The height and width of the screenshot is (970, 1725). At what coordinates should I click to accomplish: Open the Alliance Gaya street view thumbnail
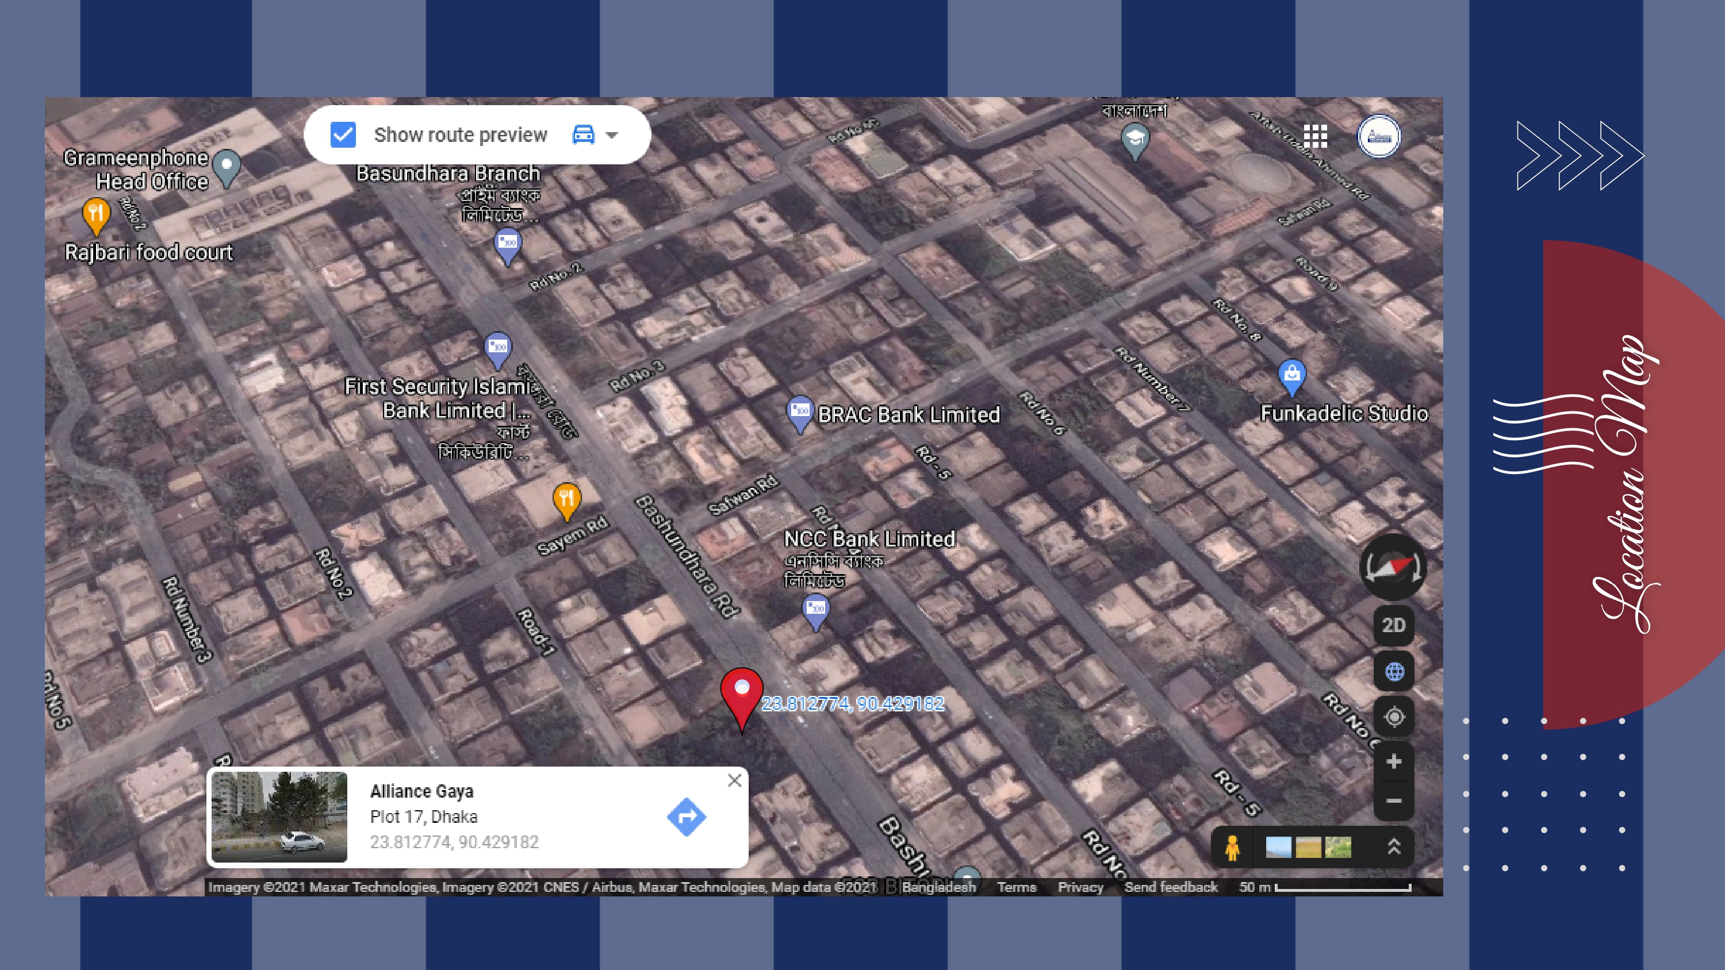pos(279,817)
